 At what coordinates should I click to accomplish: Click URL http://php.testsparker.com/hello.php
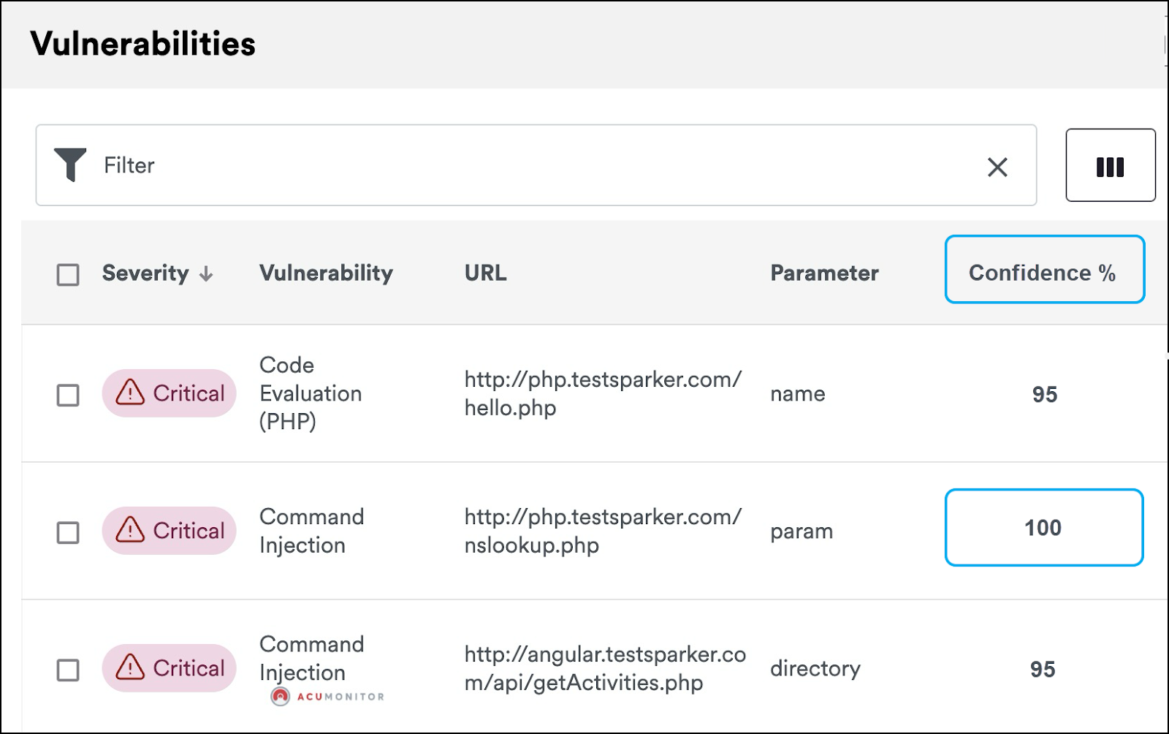(x=603, y=393)
